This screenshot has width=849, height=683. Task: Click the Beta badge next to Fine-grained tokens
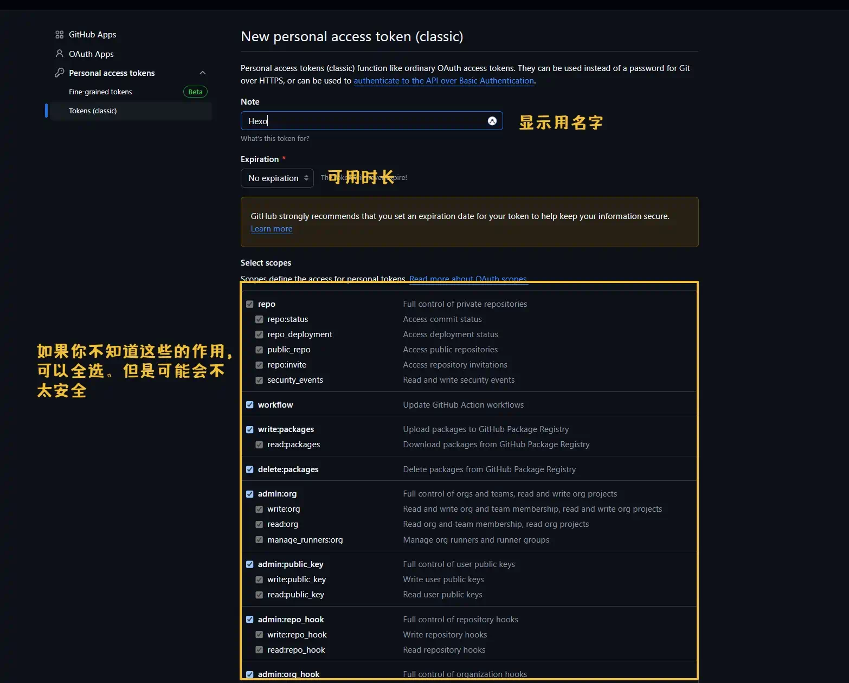point(195,92)
